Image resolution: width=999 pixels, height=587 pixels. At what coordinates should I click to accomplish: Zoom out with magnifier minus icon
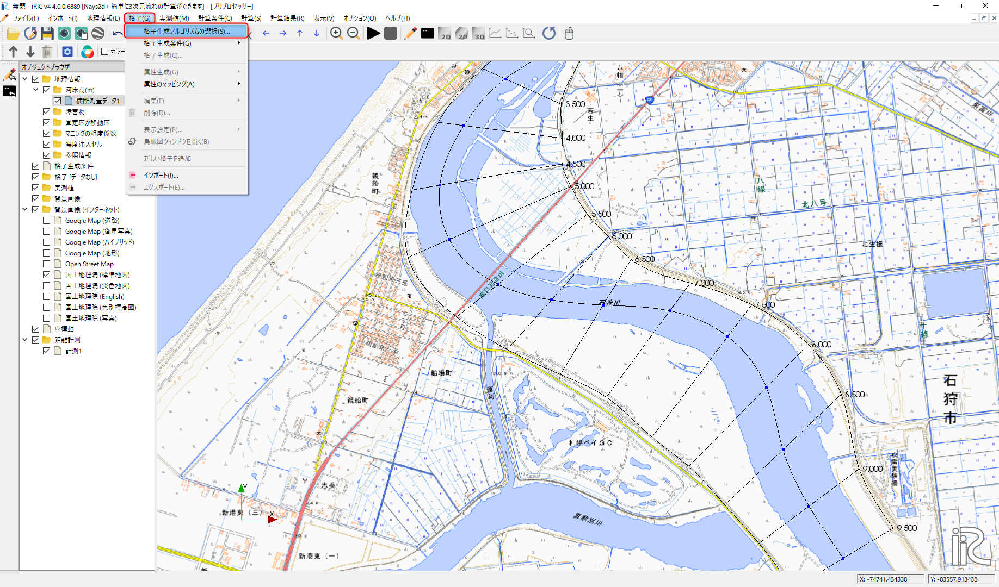coord(353,34)
